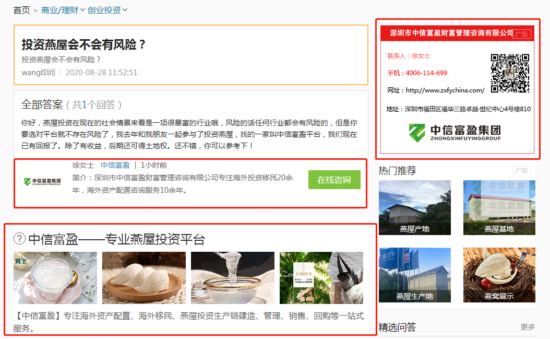Viewport: 550px width, 339px height.
Task: Click the 首页 breadcrumb link
Action: (x=22, y=10)
